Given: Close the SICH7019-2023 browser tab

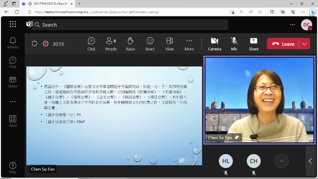Looking at the screenshot, I should click(72, 4).
